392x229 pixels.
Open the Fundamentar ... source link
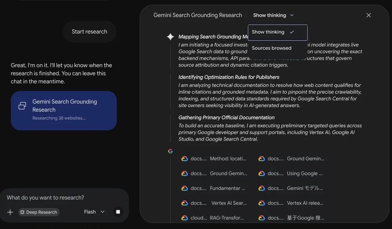[x=214, y=188]
